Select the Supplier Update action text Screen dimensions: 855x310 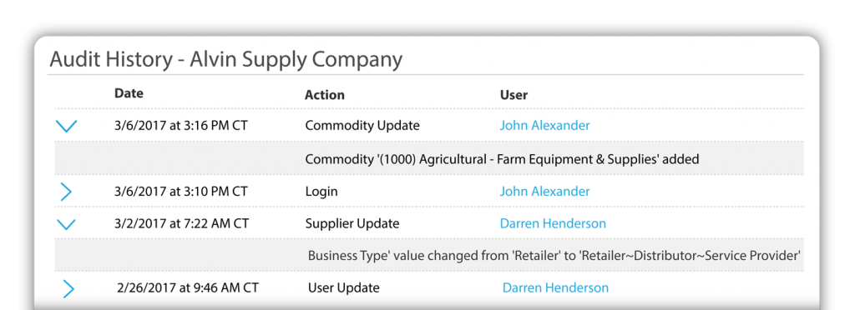(x=352, y=223)
